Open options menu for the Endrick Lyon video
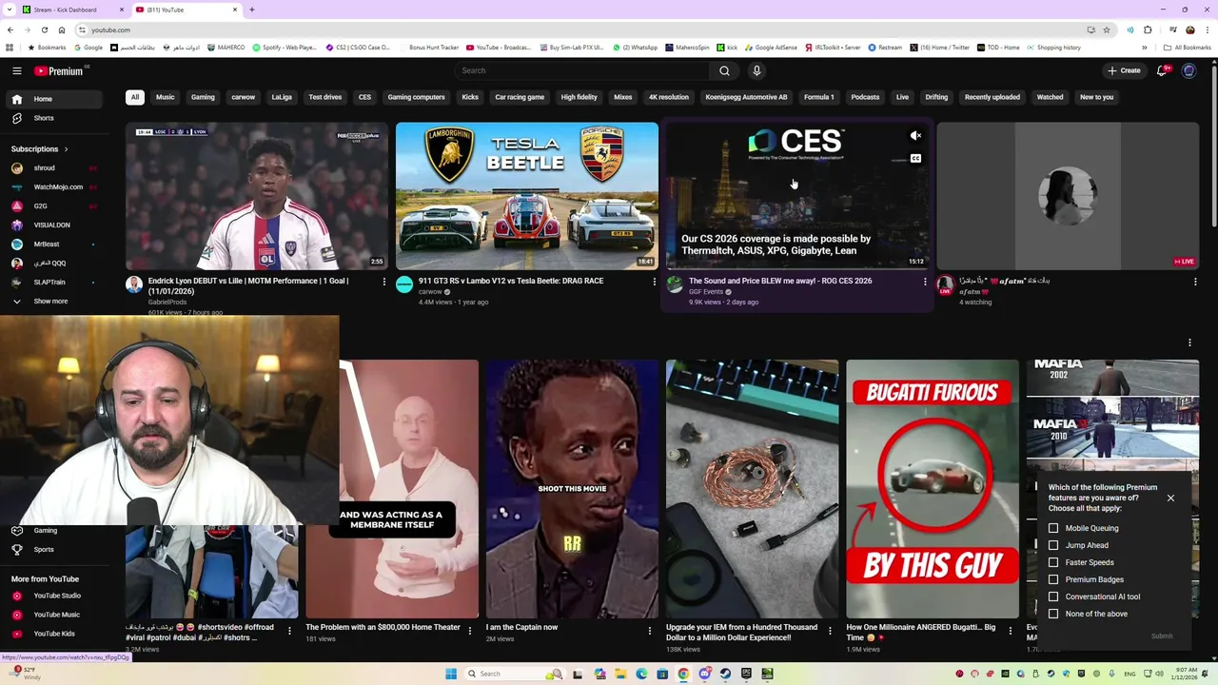This screenshot has width=1218, height=685. coord(384,282)
